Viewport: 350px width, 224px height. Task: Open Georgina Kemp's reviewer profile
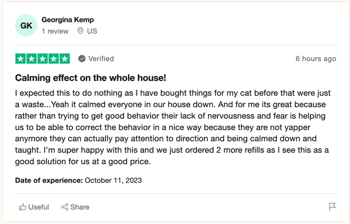click(x=67, y=20)
